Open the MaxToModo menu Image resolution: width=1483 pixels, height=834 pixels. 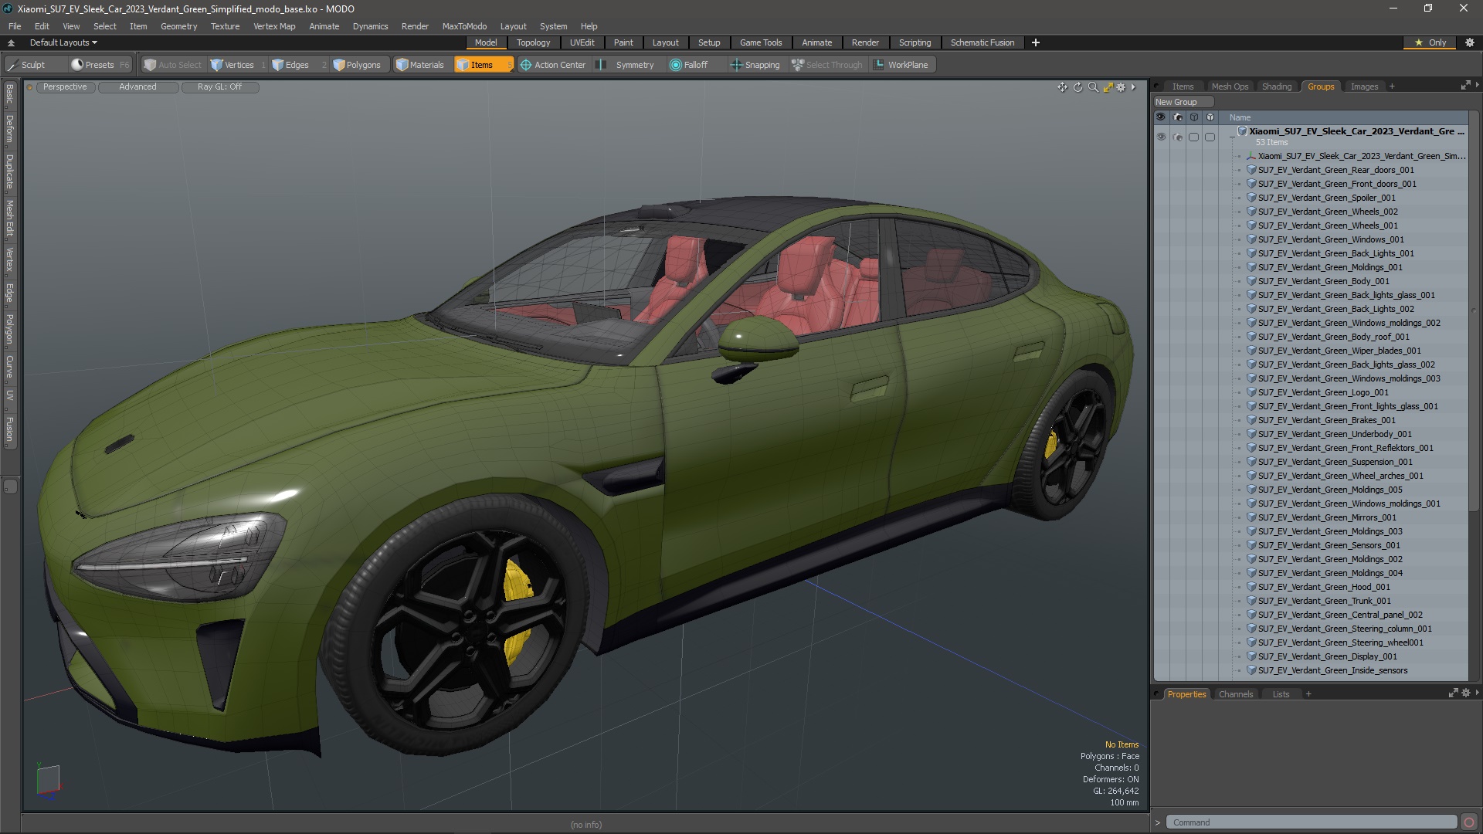(464, 26)
